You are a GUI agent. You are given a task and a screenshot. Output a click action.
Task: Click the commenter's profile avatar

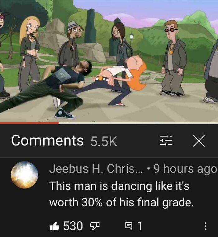(x=24, y=175)
